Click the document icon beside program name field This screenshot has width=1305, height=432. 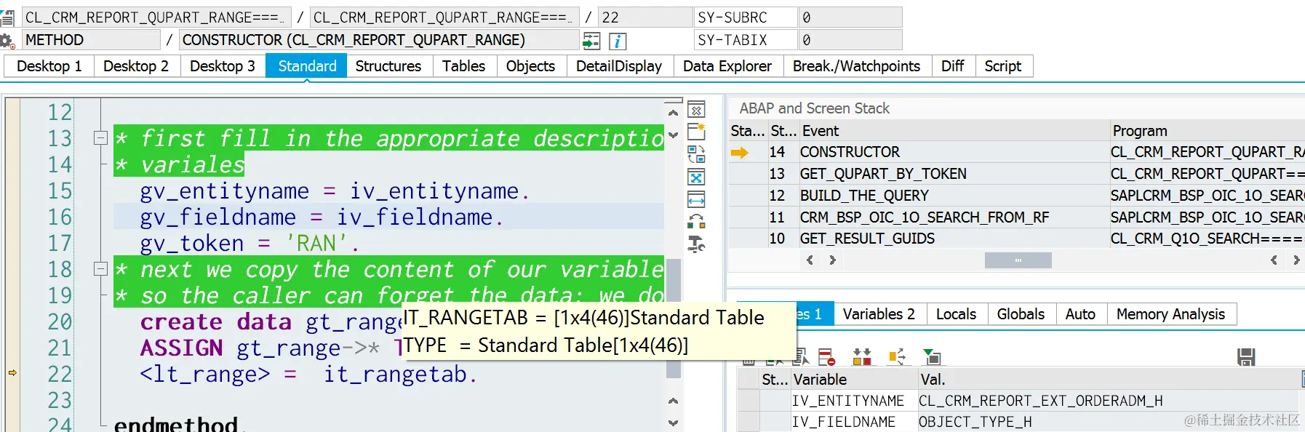[7, 17]
